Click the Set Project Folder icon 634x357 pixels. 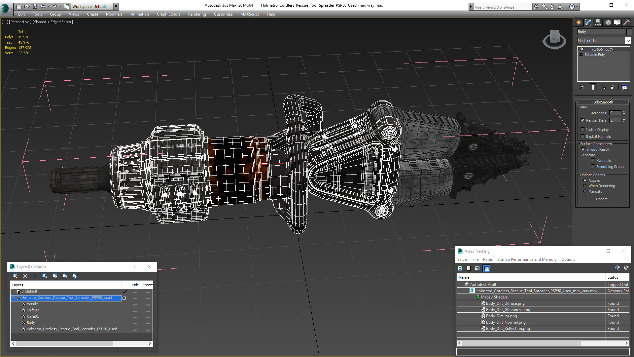(66, 6)
